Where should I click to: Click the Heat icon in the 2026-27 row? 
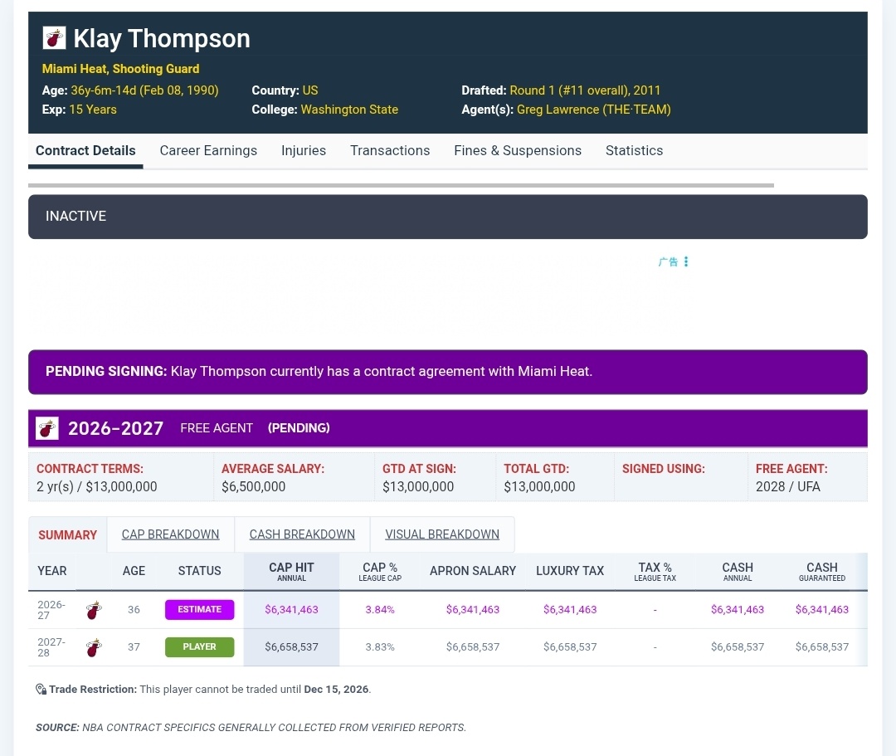coord(94,610)
